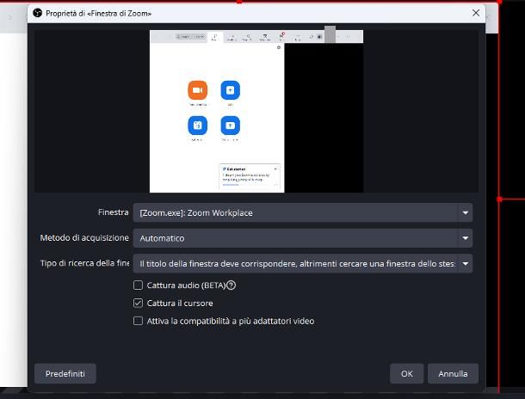Viewport: 525px width, 399px height.
Task: Click the Metodo di acquisizione label
Action: (x=84, y=238)
